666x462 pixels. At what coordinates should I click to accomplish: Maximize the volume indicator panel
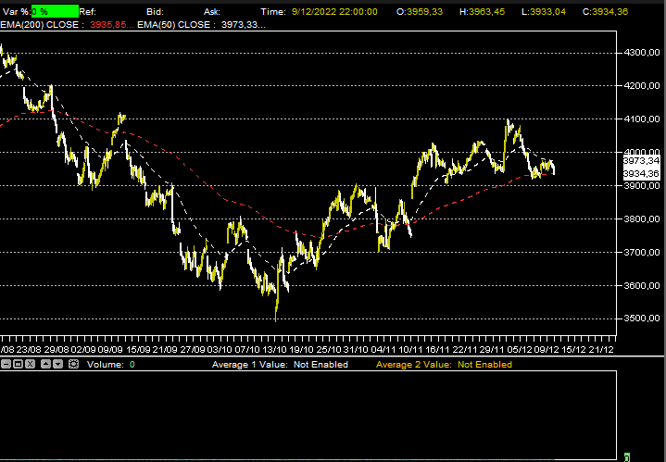click(x=19, y=365)
